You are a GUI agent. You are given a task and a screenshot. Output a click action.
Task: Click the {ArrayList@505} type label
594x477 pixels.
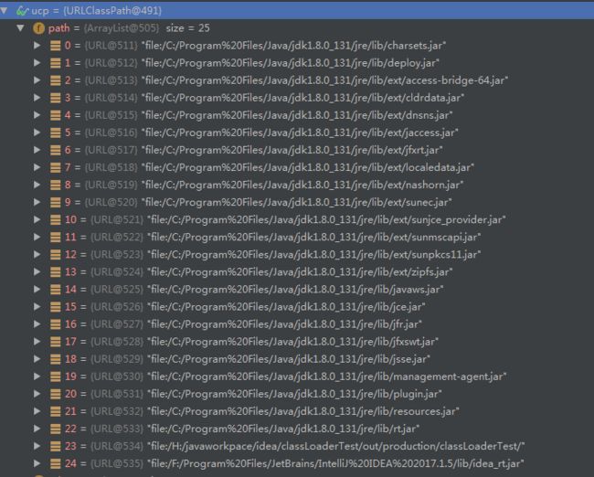(122, 28)
